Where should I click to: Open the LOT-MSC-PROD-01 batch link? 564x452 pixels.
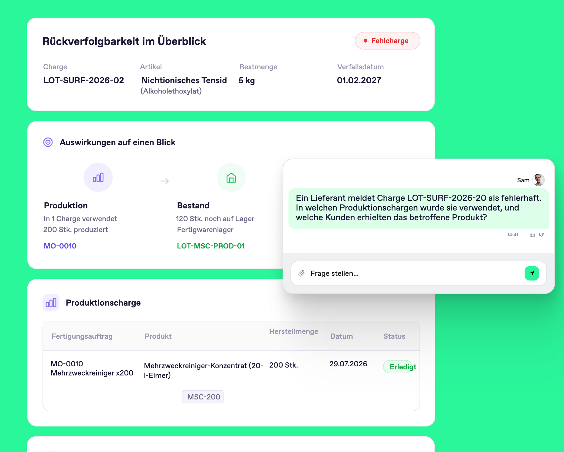click(211, 246)
